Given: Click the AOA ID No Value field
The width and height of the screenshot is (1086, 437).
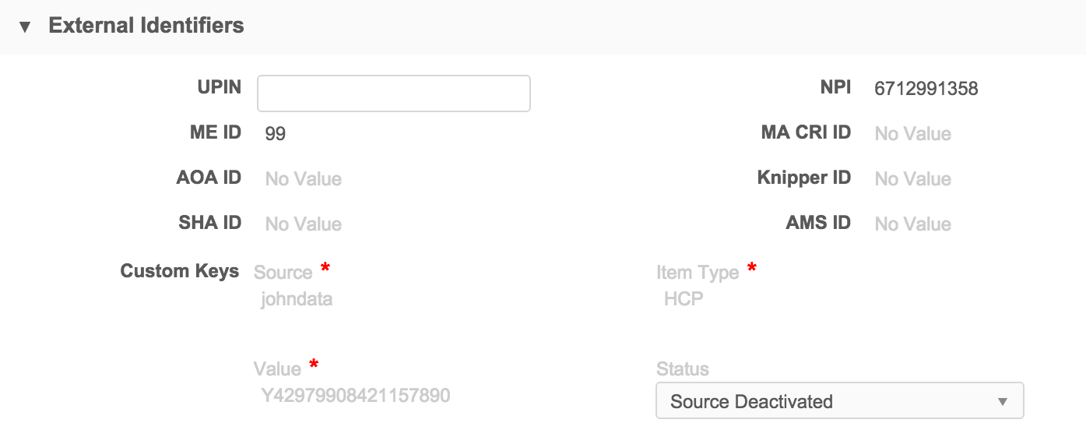Looking at the screenshot, I should [303, 179].
